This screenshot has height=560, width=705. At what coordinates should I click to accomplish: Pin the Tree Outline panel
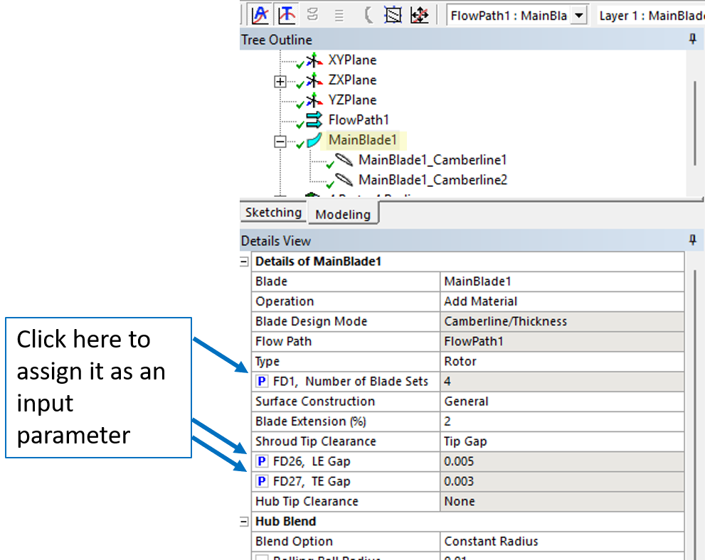coord(693,40)
